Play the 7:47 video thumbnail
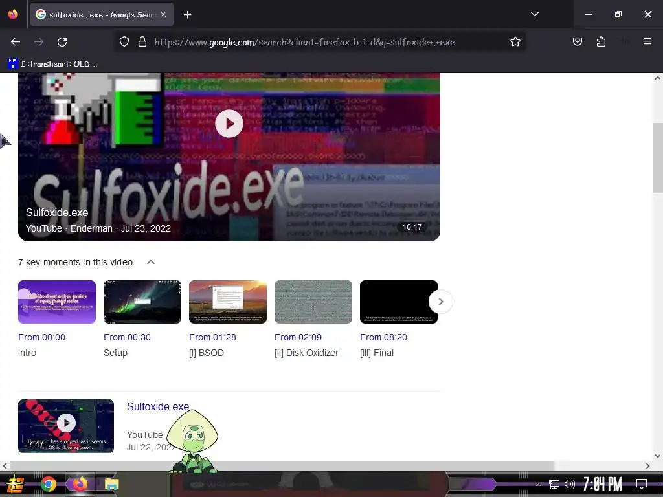 [66, 426]
